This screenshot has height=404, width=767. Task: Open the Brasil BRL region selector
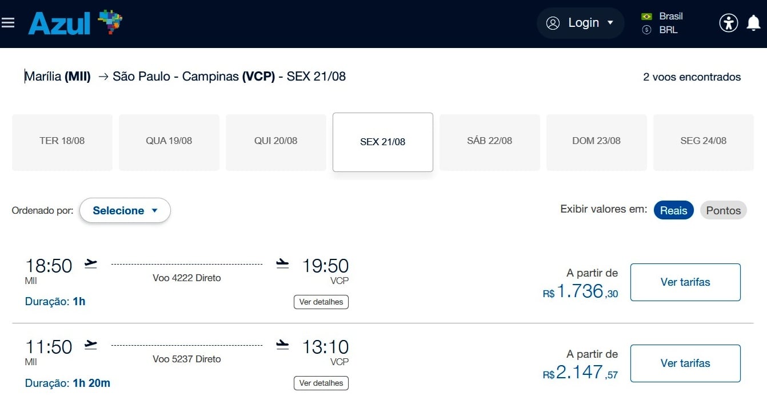click(x=663, y=23)
